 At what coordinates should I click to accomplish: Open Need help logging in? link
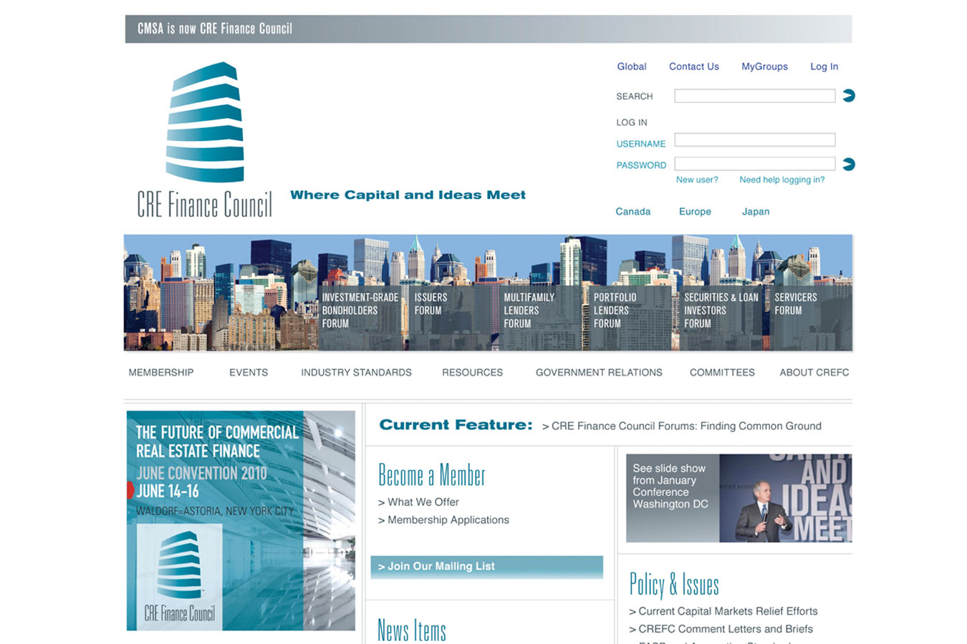coord(781,180)
